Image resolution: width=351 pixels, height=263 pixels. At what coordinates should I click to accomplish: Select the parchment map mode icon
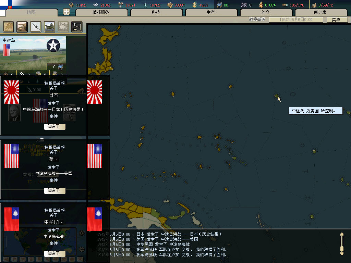tap(8, 27)
